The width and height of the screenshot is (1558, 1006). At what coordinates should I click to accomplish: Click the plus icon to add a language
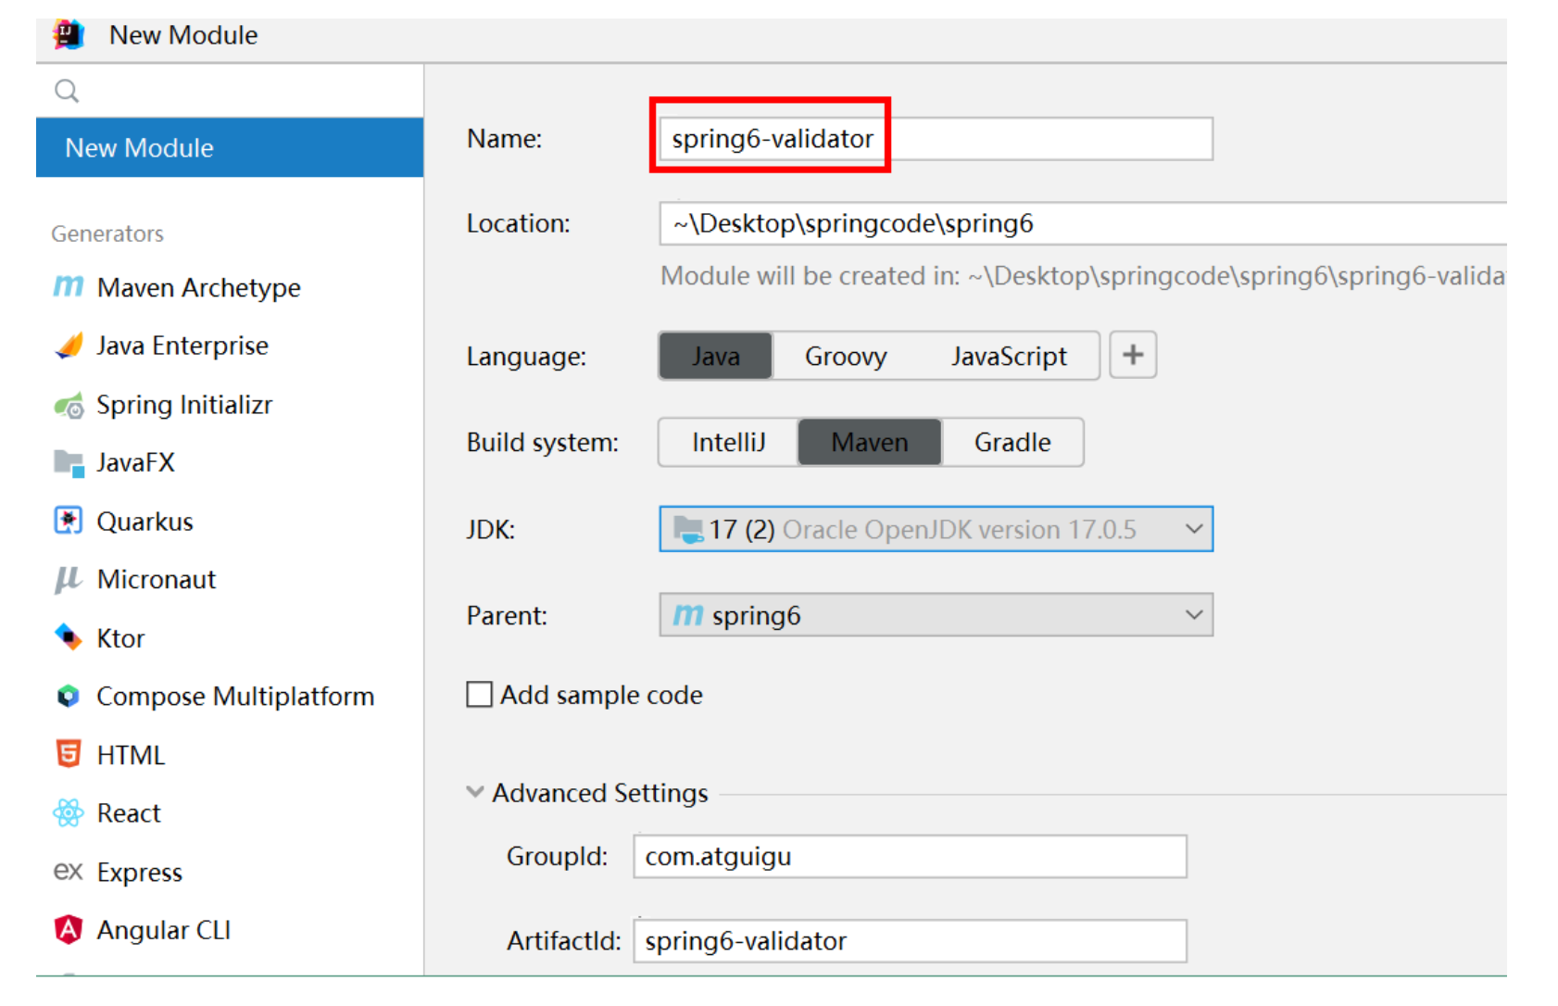point(1133,355)
